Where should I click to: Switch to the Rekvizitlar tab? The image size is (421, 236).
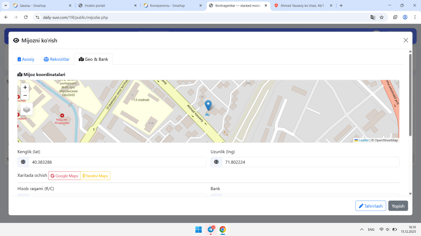(57, 59)
